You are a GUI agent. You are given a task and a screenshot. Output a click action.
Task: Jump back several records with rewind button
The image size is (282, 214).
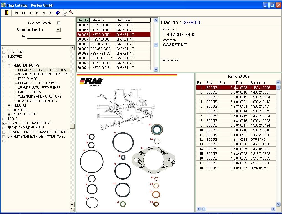point(23,13)
